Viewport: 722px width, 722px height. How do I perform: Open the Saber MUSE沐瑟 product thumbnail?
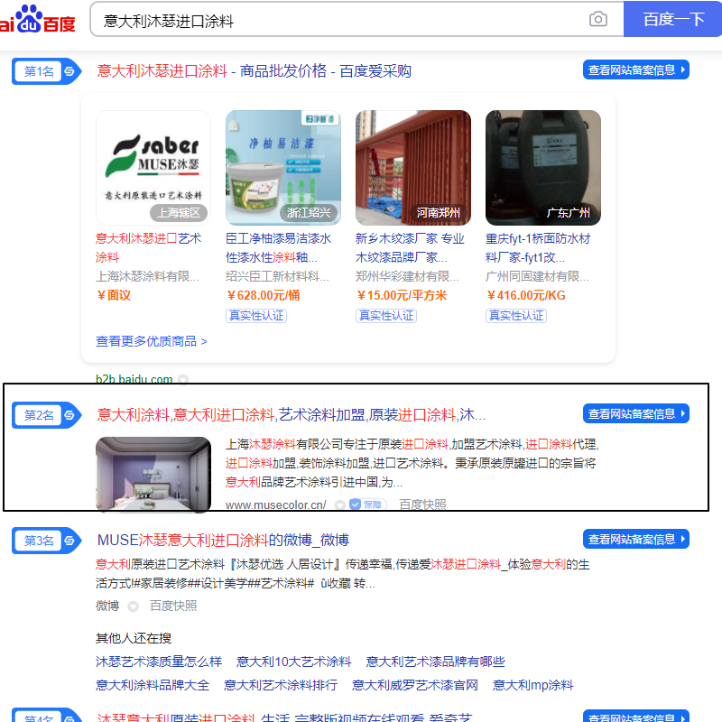click(153, 168)
